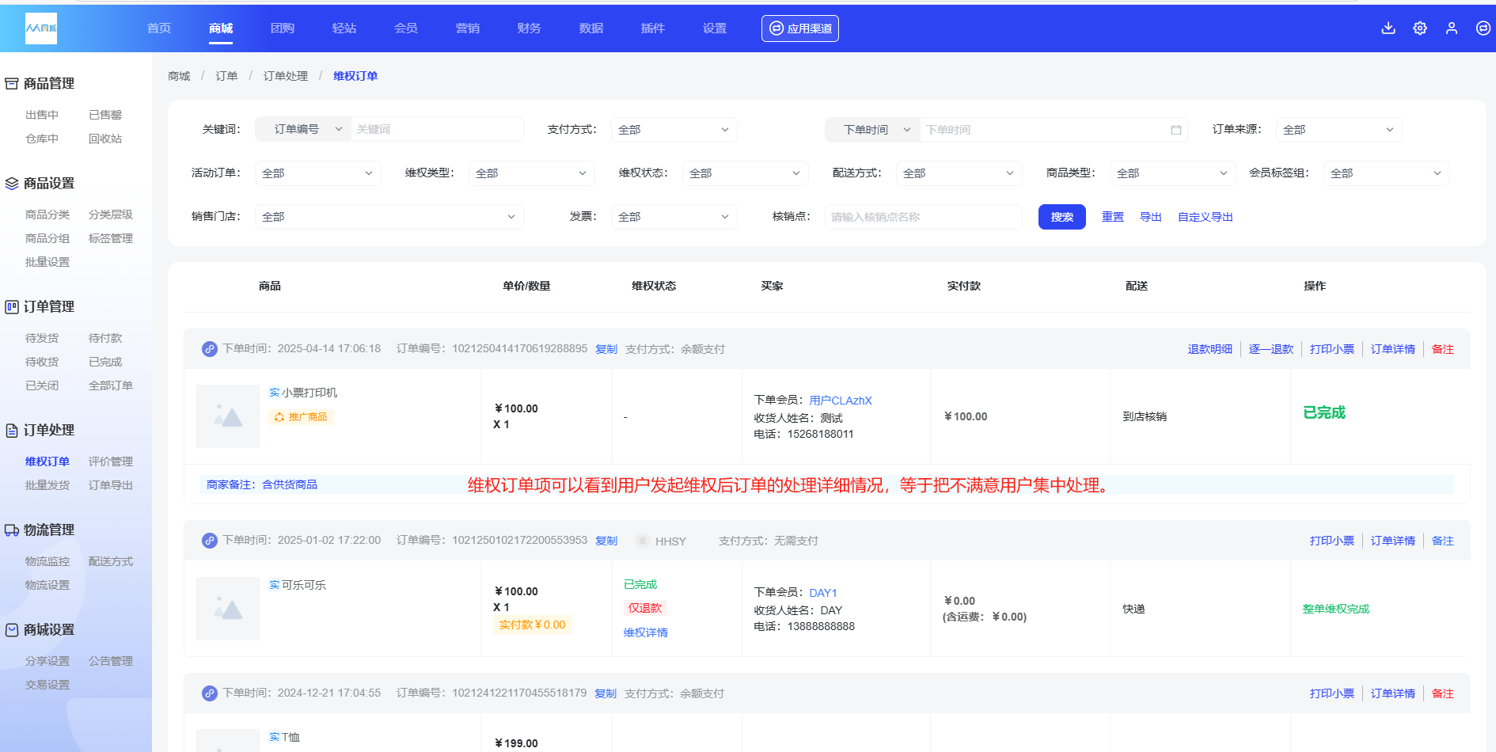Expand the 活动订单 dropdown
This screenshot has width=1496, height=752.
pos(317,173)
